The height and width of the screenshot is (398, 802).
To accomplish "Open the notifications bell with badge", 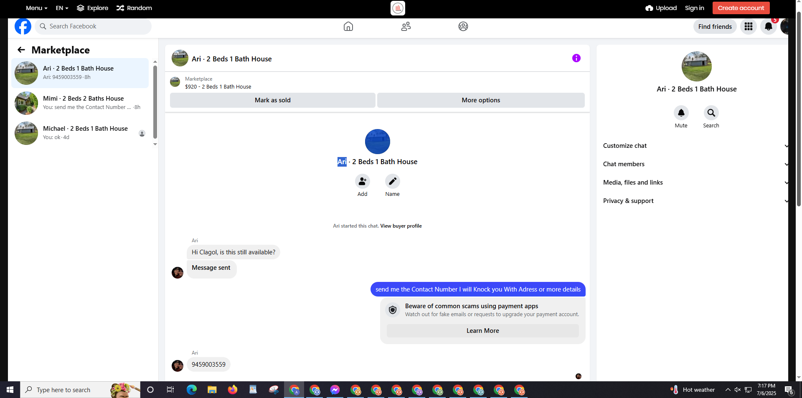I will 769,26.
